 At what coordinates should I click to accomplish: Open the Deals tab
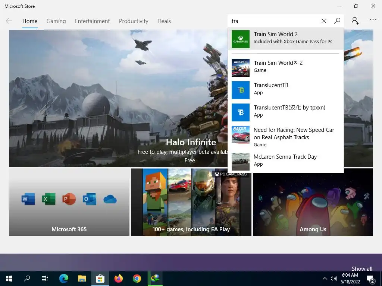pos(164,21)
